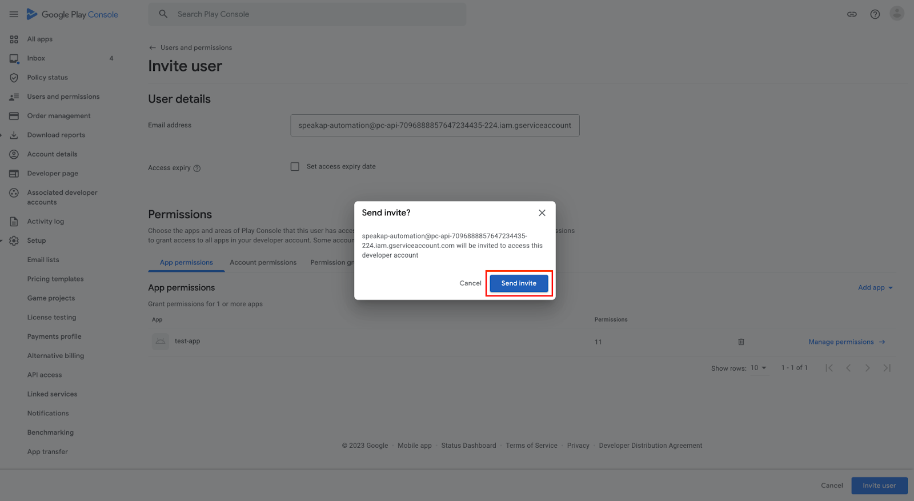Click the All apps grid icon
914x501 pixels.
[14, 39]
